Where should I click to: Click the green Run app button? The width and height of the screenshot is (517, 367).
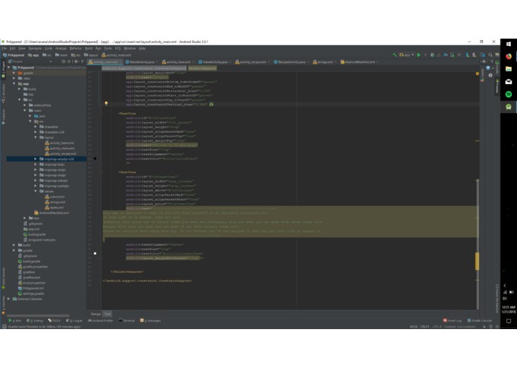419,55
